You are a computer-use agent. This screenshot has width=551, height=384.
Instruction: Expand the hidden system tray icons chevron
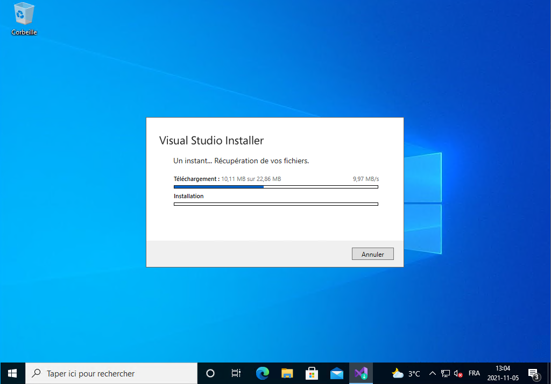433,373
